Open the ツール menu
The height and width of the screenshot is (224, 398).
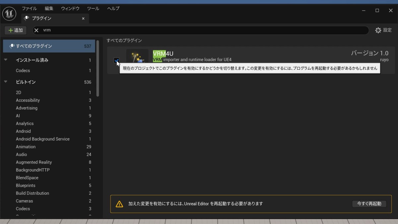coord(93,9)
